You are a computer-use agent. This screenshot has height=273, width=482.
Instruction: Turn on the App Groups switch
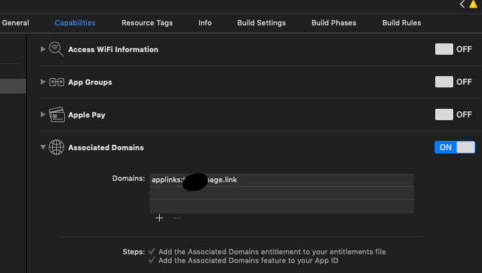pos(454,82)
